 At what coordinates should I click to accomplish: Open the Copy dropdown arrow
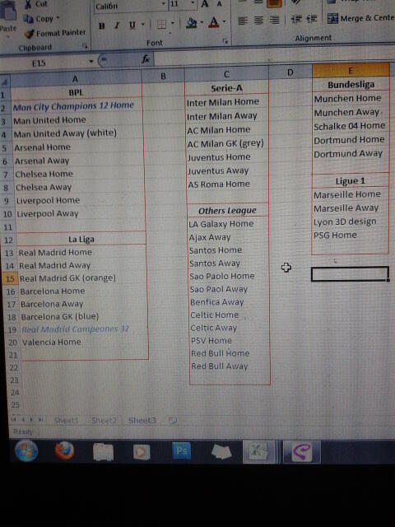coord(58,18)
